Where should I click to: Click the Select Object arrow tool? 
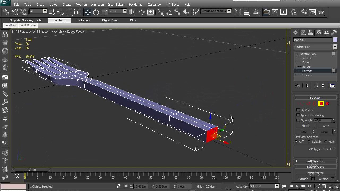pos(52,12)
